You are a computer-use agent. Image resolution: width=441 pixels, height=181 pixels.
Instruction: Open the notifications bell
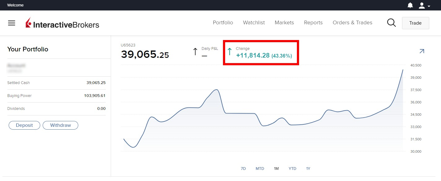(x=410, y=5)
